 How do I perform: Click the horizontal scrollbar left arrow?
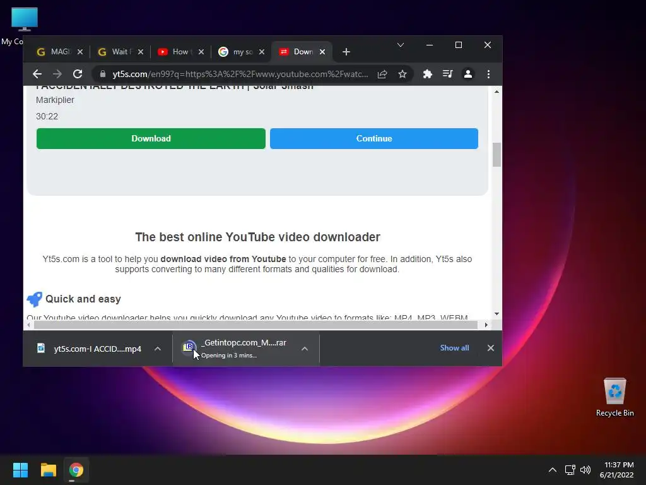[x=28, y=325]
